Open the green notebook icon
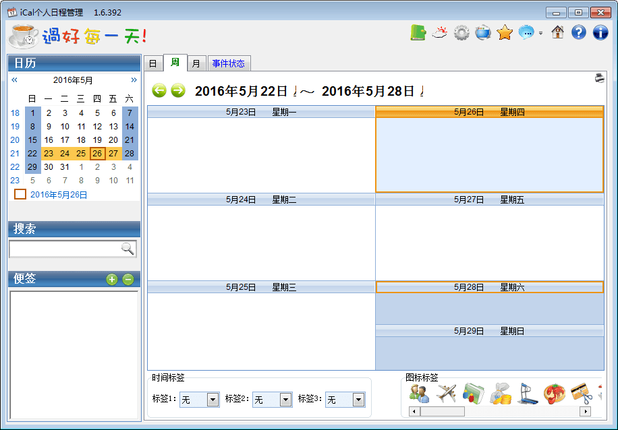This screenshot has width=618, height=430. point(418,32)
